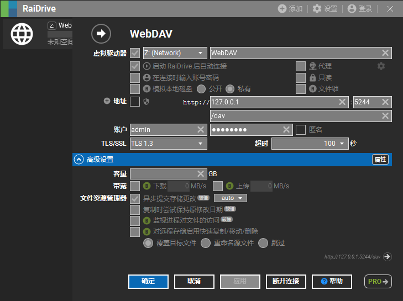Viewport: 403px width, 301px height.
Task: Clear the admin username with its X
Action: (x=201, y=130)
